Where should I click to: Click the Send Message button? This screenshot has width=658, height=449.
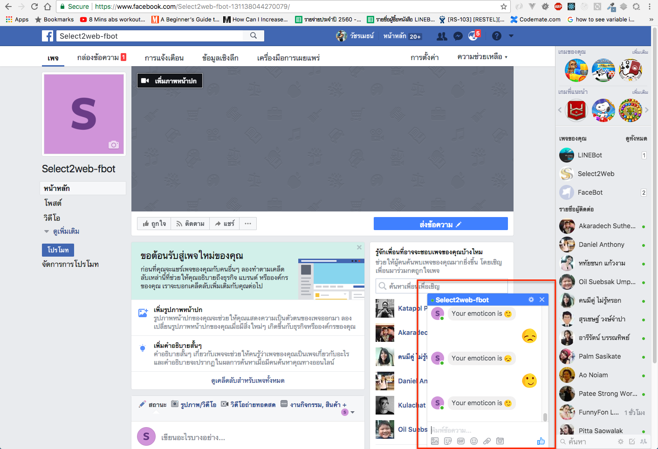(441, 224)
